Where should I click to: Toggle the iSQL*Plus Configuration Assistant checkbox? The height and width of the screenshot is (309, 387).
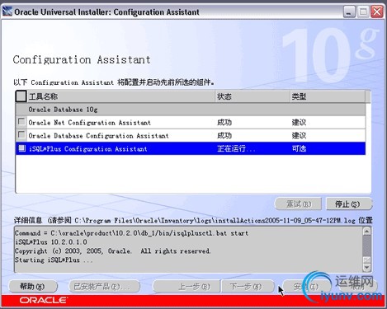pos(21,148)
